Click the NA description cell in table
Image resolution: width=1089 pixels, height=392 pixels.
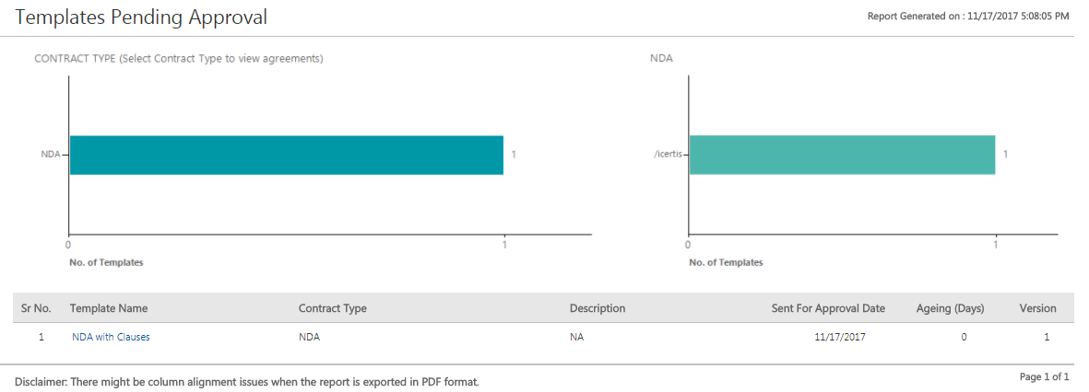[x=576, y=337]
